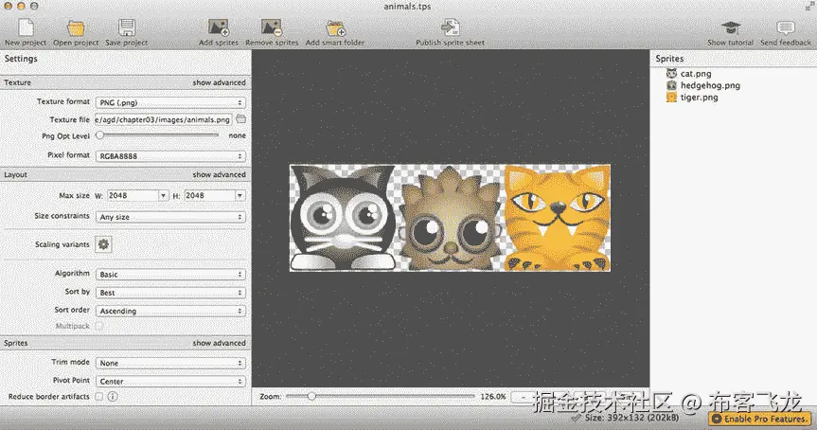The height and width of the screenshot is (430, 817).
Task: Select cat.png in the Sprites list
Action: pos(696,74)
